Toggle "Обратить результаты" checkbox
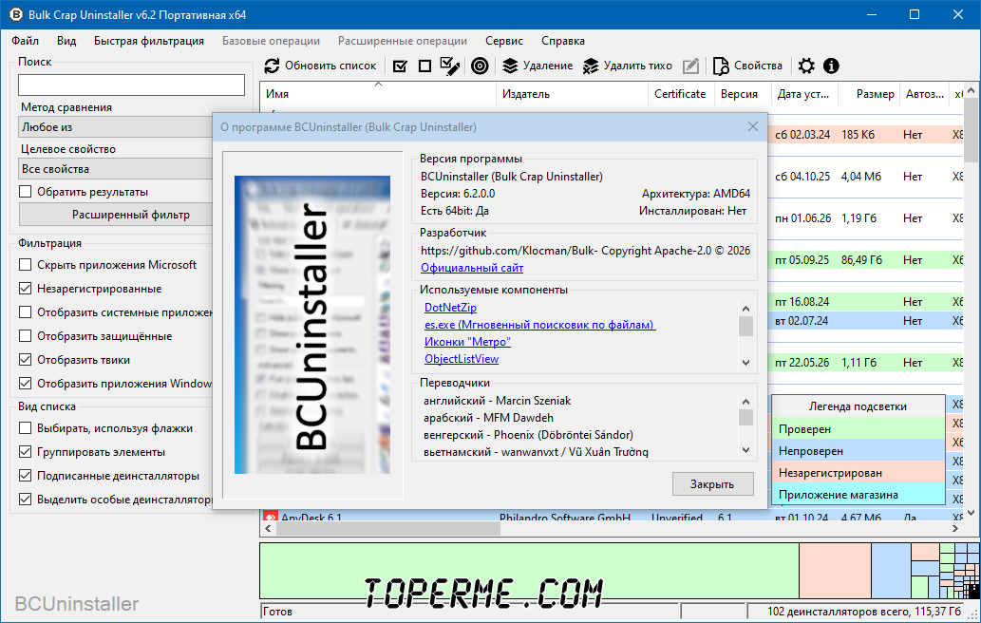 25,192
